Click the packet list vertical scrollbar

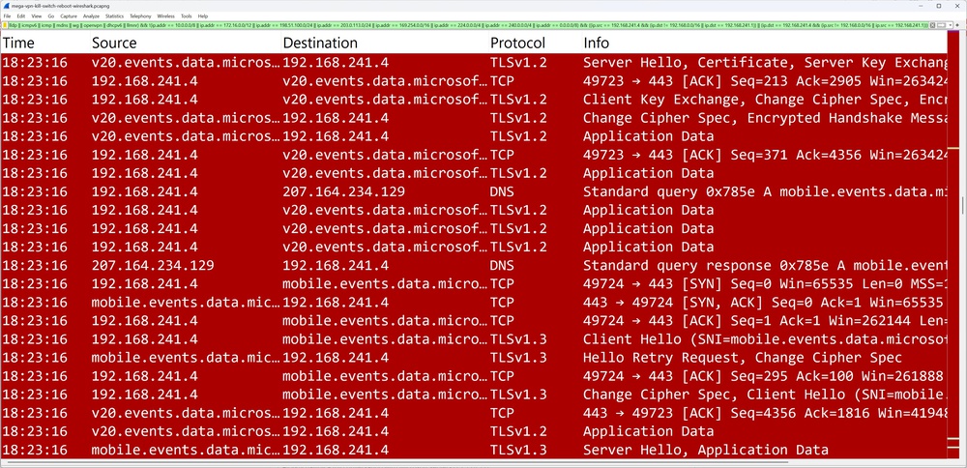(961, 242)
